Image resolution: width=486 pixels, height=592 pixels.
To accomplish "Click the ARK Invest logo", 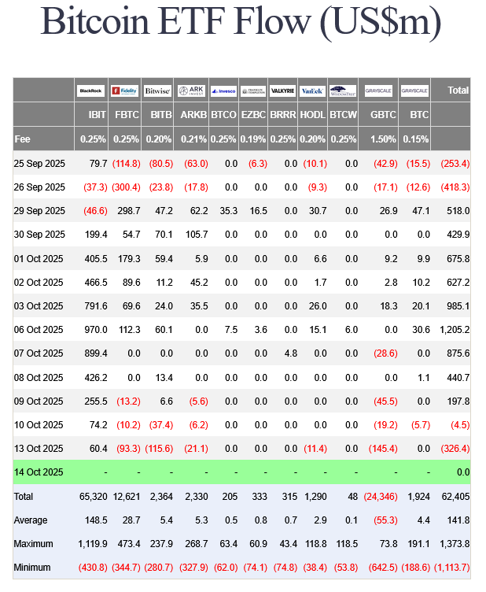I will tap(192, 91).
